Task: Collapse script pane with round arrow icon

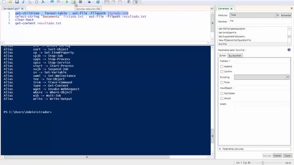Action: 212,9
